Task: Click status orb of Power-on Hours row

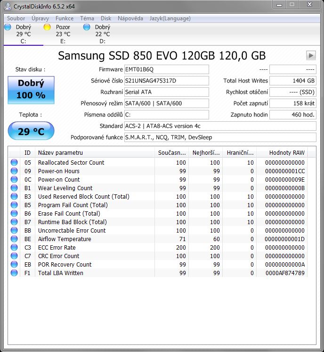Action: (x=14, y=171)
